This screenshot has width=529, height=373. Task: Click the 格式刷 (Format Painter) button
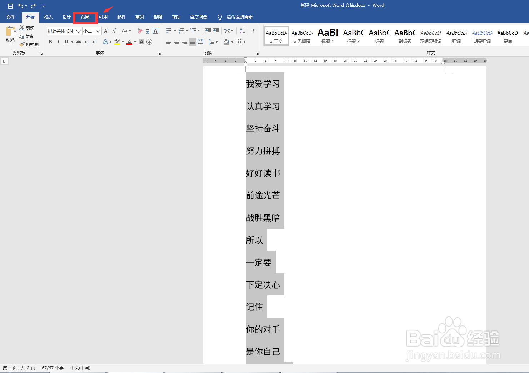click(29, 44)
